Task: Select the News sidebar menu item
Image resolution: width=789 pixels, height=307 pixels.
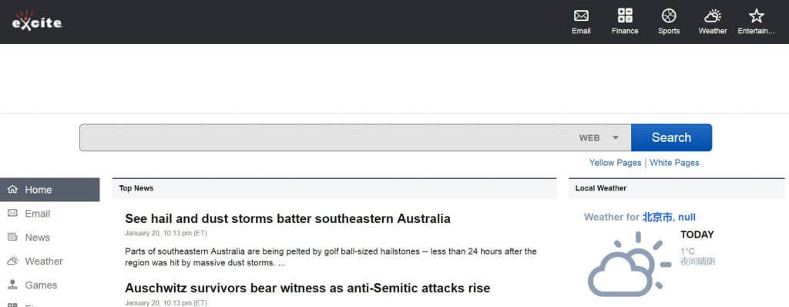Action: (x=50, y=238)
